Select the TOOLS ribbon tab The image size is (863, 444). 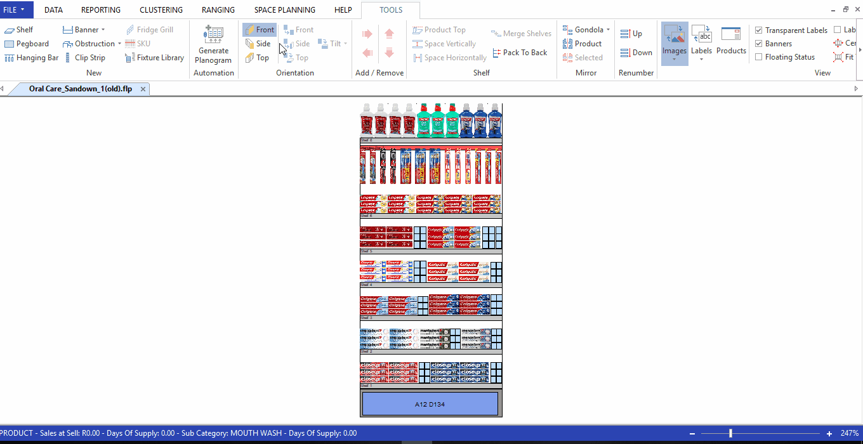point(391,10)
